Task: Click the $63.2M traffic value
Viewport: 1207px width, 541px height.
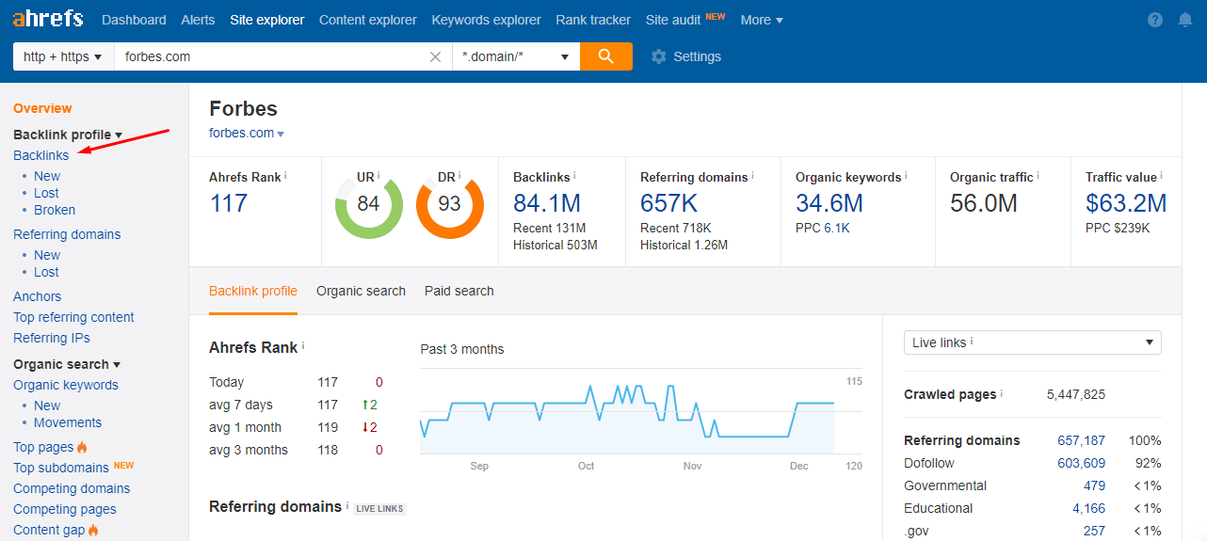Action: (x=1126, y=203)
